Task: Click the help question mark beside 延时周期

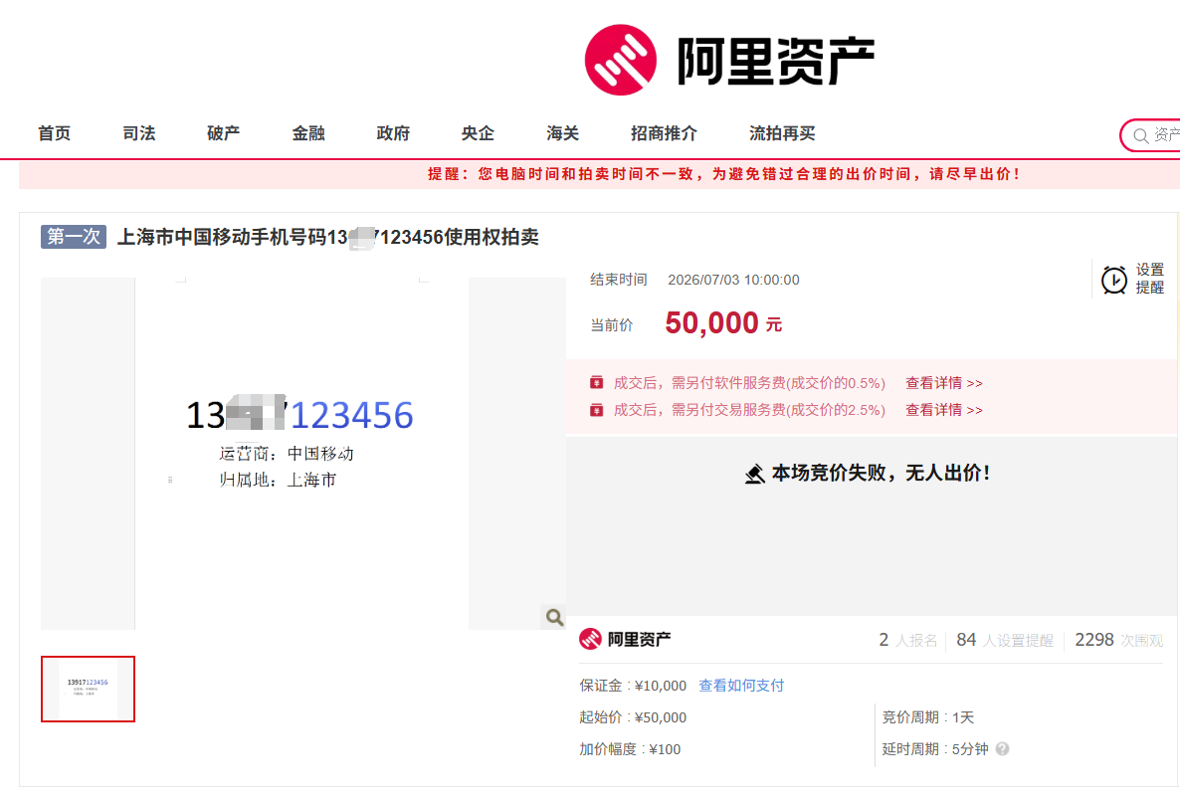Action: coord(1002,749)
